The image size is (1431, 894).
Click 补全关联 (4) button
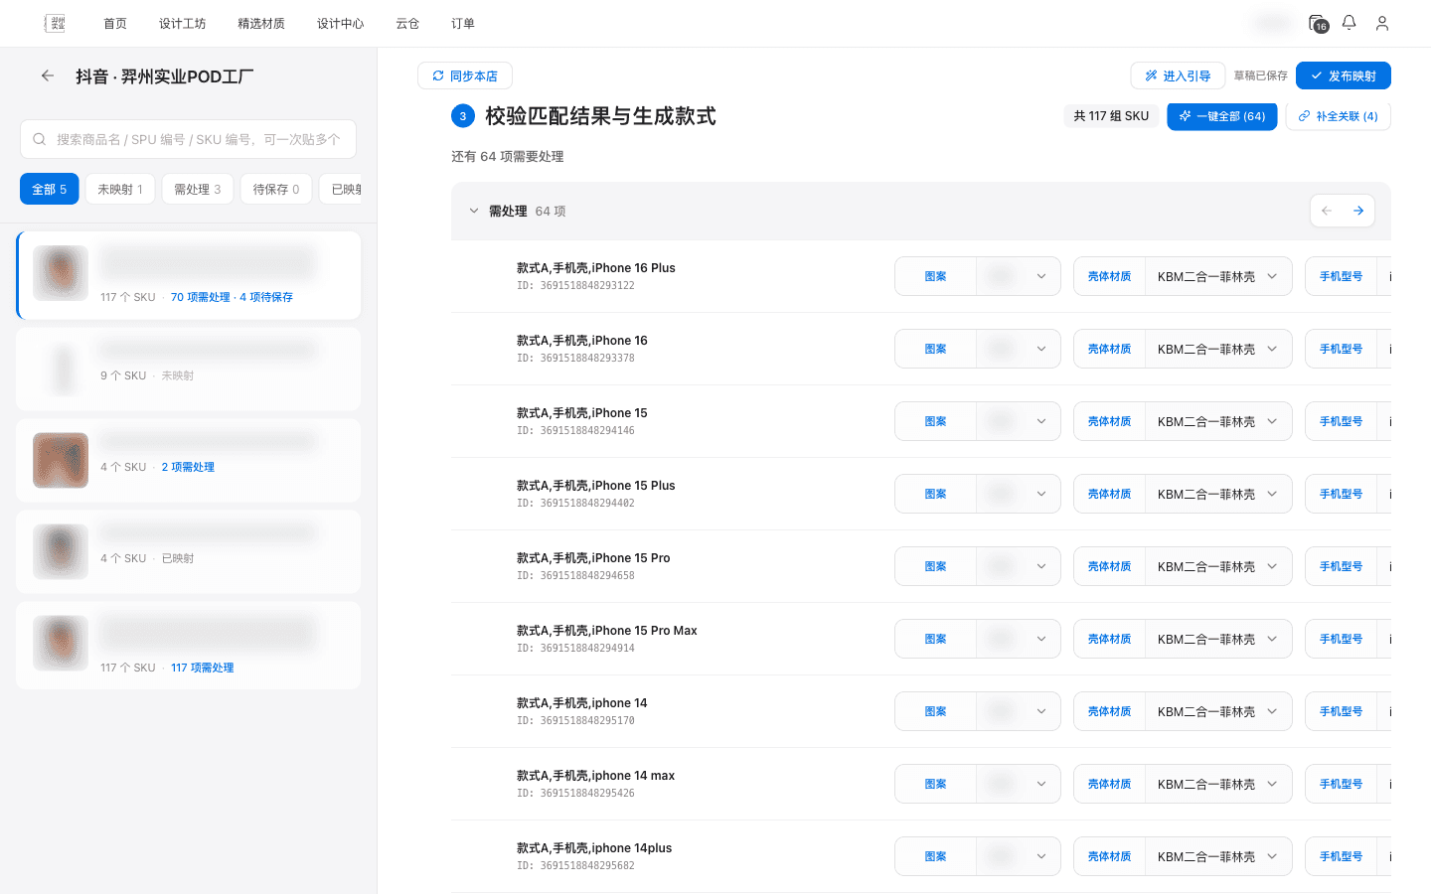click(x=1339, y=116)
